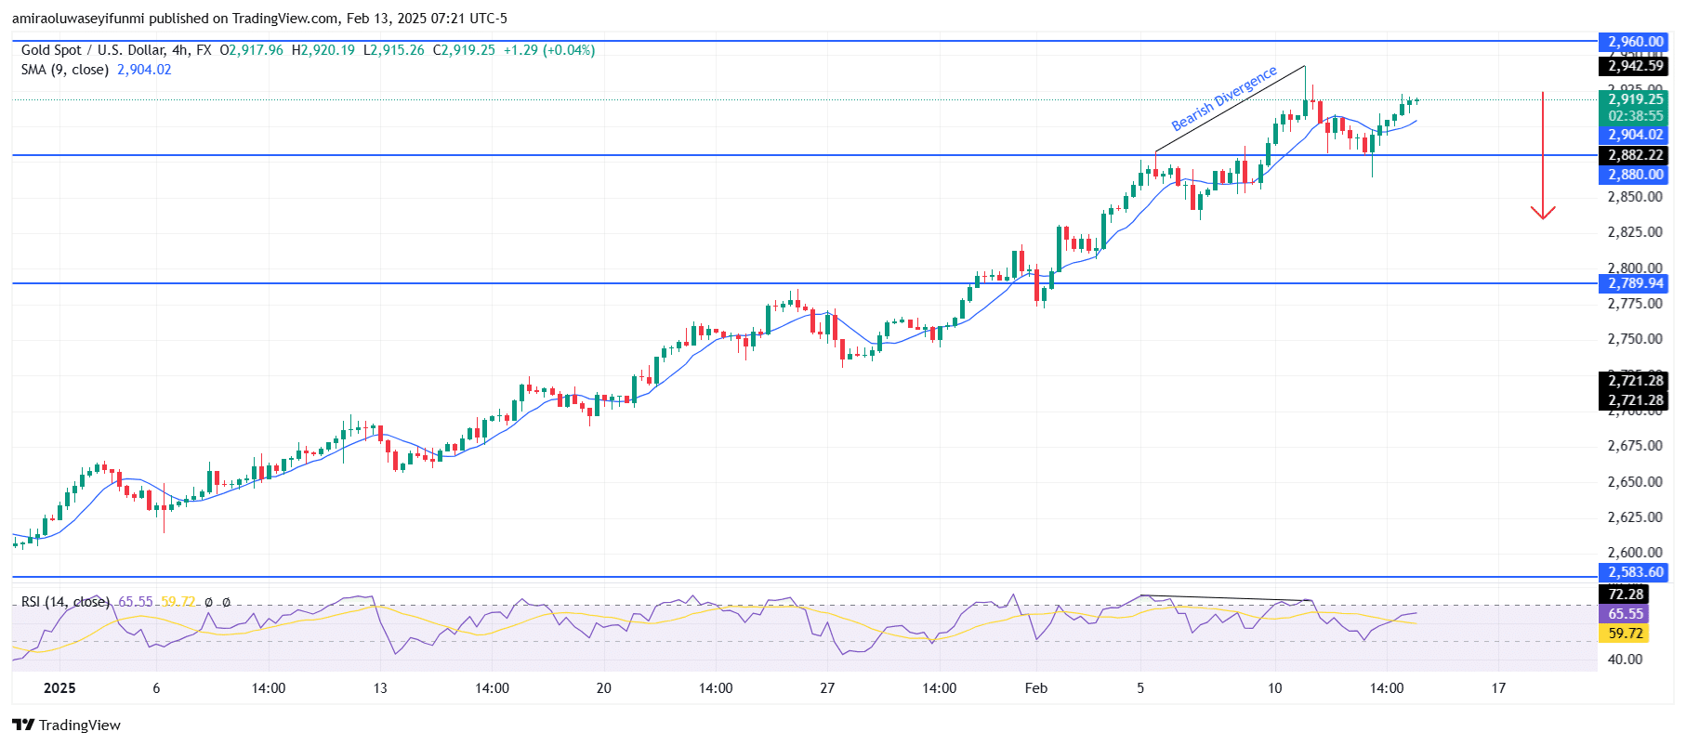Click the high value H2,920.19
This screenshot has width=1686, height=745.
click(x=323, y=50)
